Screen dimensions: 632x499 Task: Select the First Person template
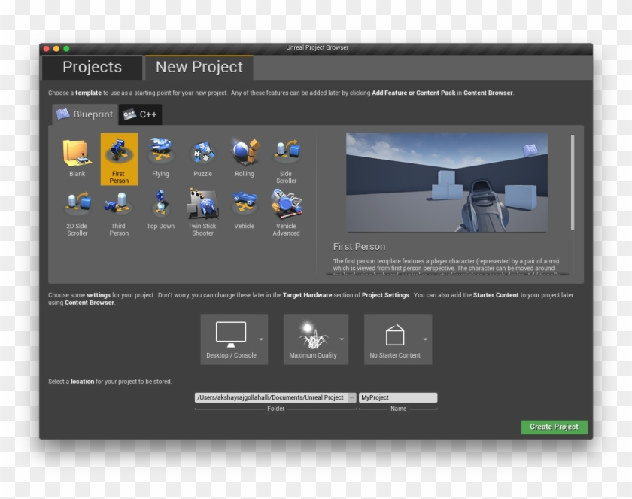(119, 159)
